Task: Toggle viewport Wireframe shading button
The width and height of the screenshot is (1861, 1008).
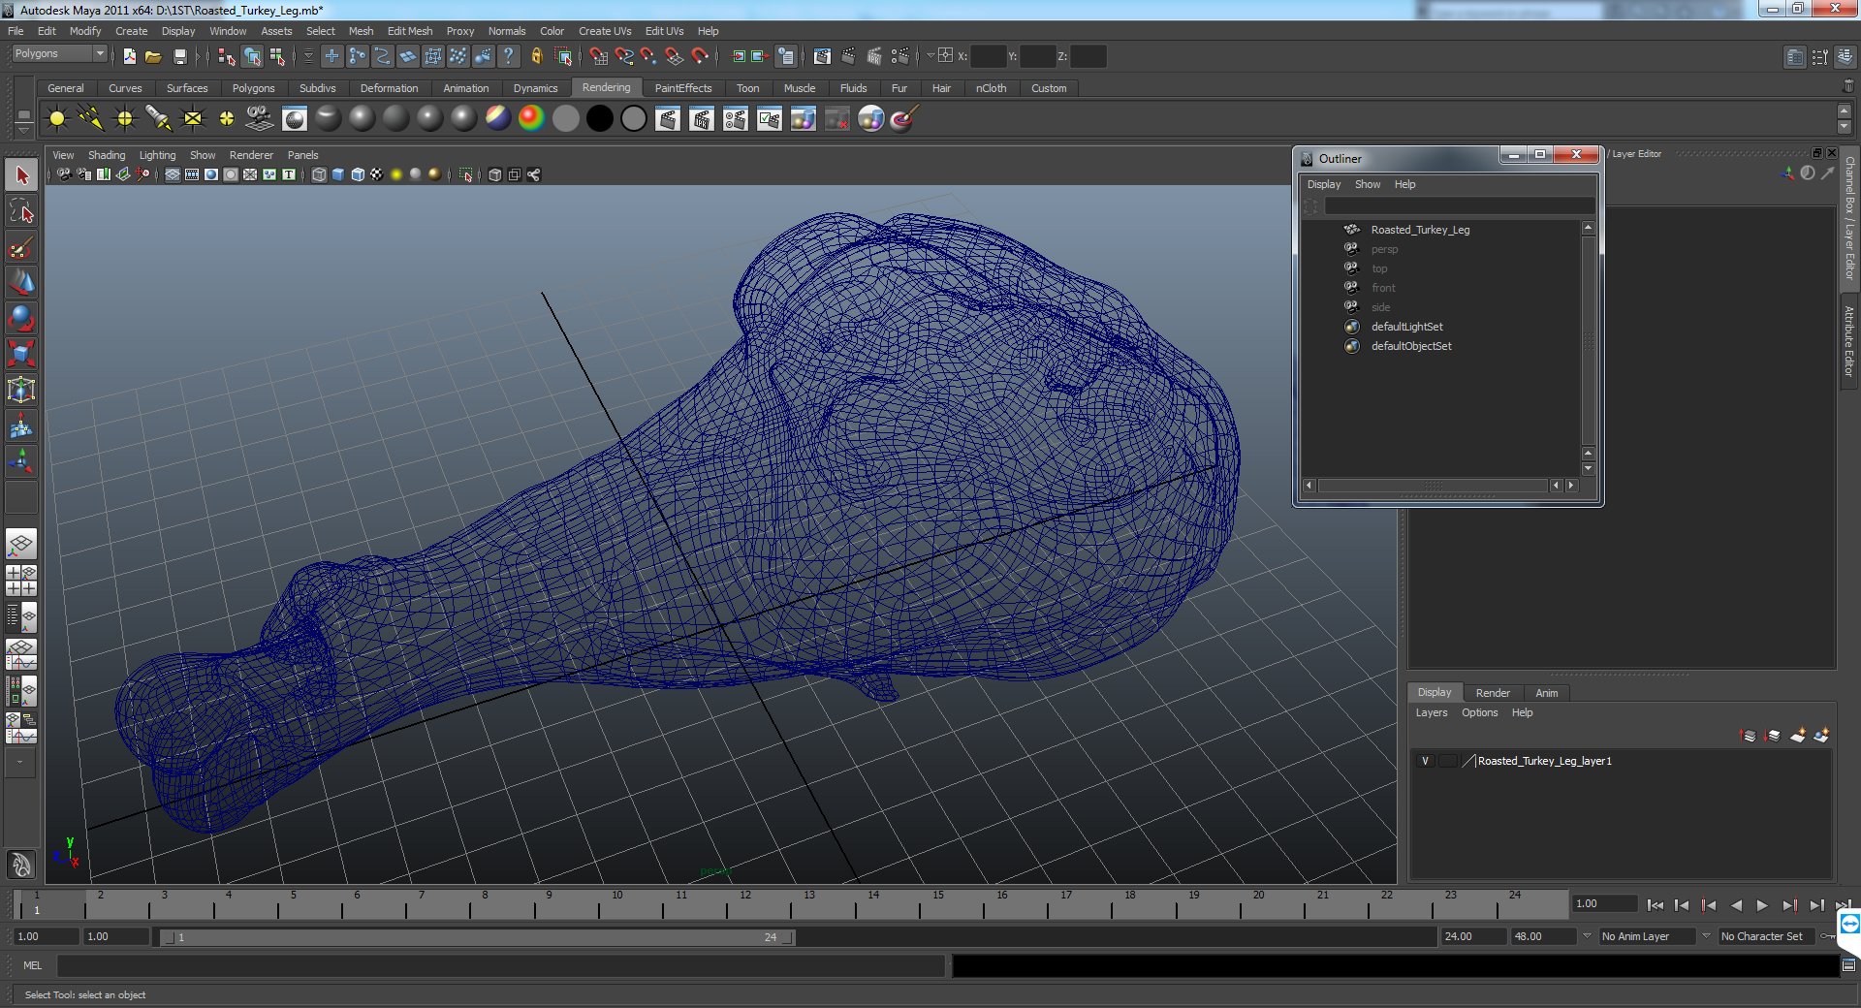Action: tap(319, 174)
